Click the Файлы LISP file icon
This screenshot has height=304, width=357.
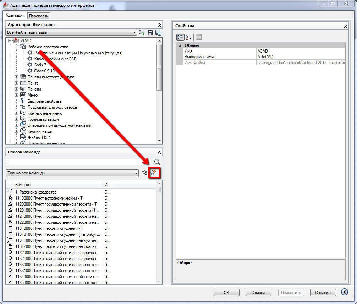tap(23, 137)
